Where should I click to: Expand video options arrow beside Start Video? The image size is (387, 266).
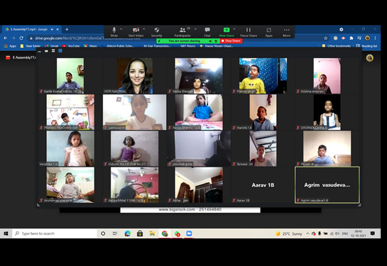(144, 29)
